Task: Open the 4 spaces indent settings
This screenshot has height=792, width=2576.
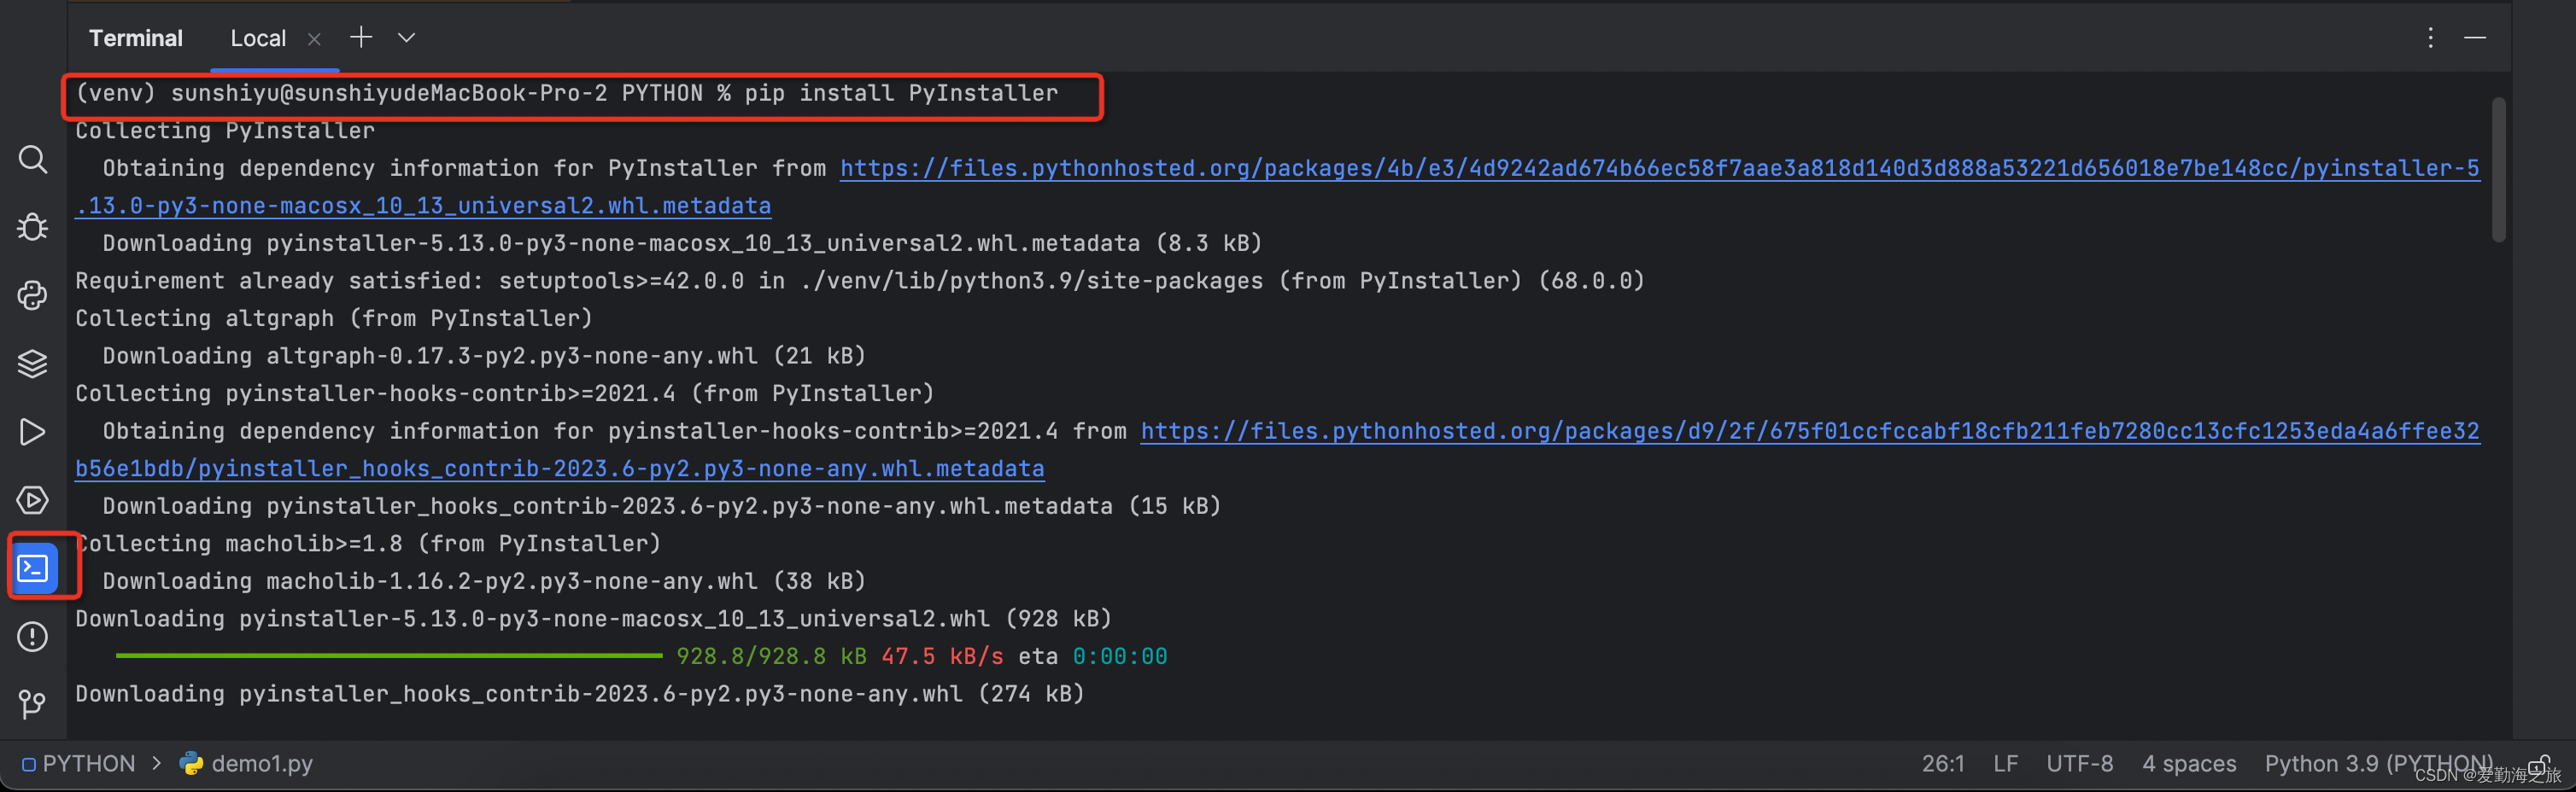Action: (x=2188, y=763)
